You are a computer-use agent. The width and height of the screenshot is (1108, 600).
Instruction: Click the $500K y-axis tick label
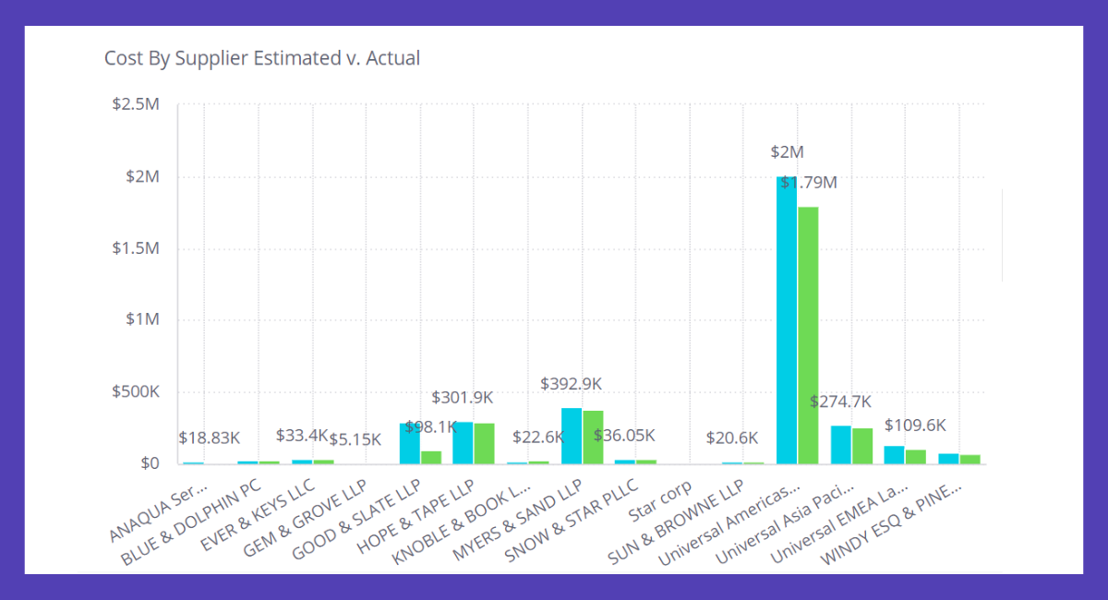137,391
